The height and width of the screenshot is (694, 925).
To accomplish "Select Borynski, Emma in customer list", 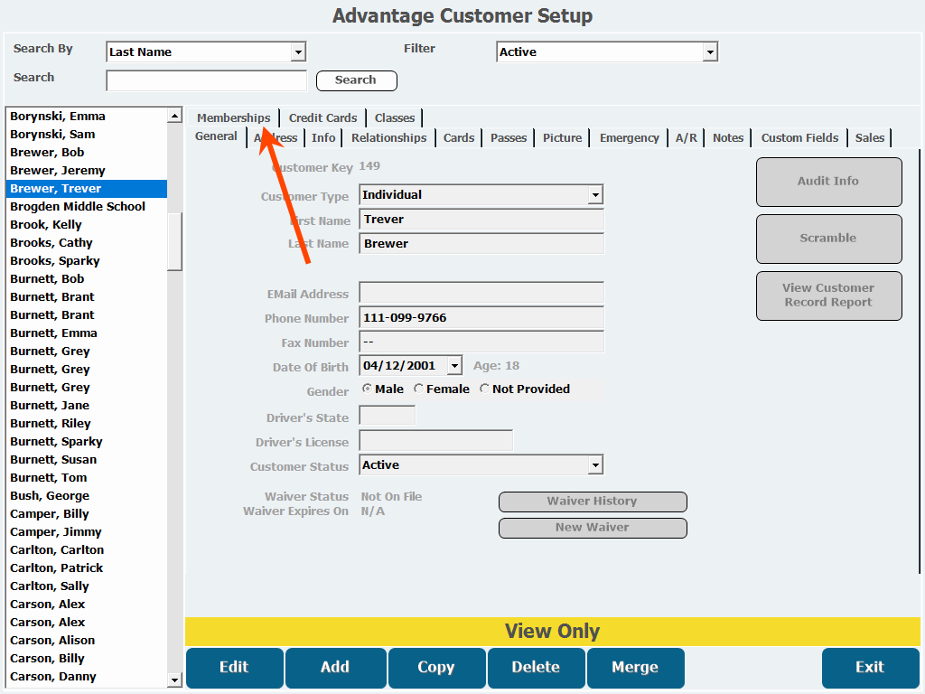I will [87, 117].
